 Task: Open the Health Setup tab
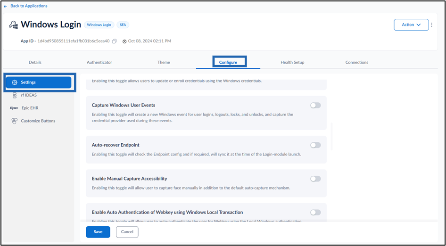pos(292,62)
